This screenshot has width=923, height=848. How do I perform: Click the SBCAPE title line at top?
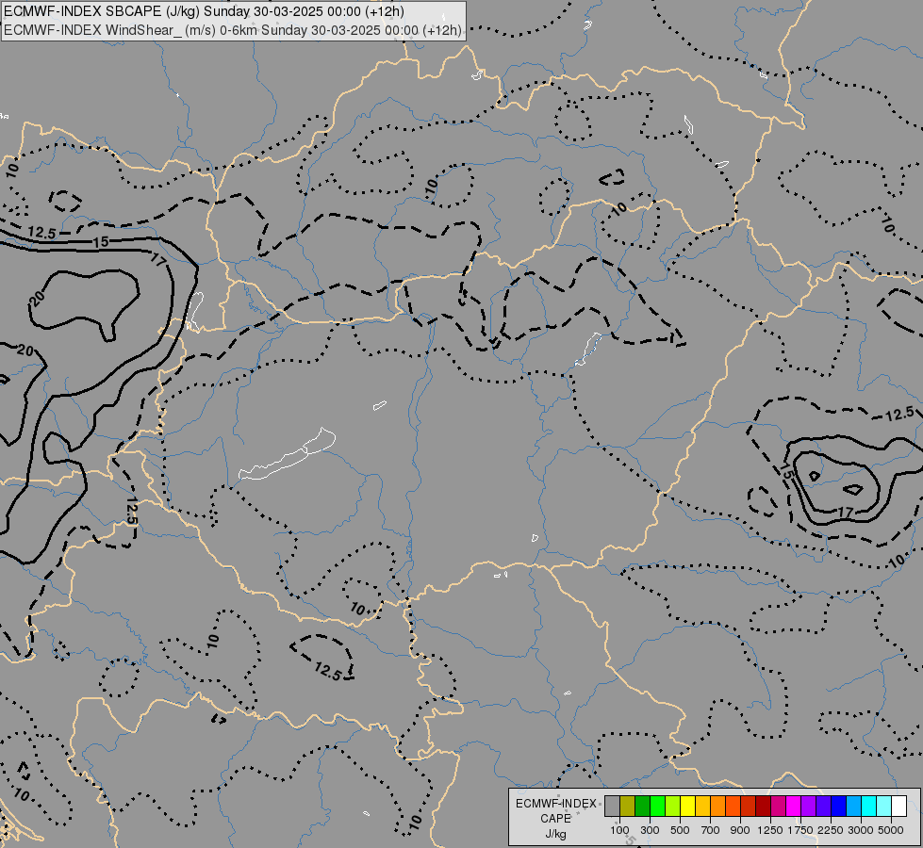click(204, 11)
